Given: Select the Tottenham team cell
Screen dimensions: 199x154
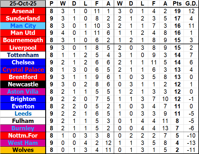Looking at the screenshot, I should (x=23, y=55).
